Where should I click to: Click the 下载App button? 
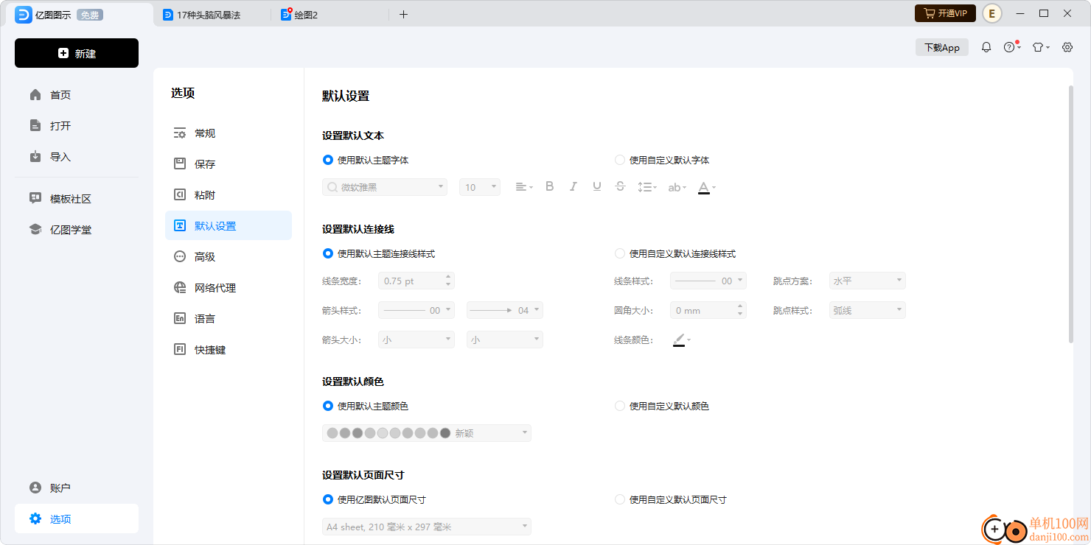(942, 47)
